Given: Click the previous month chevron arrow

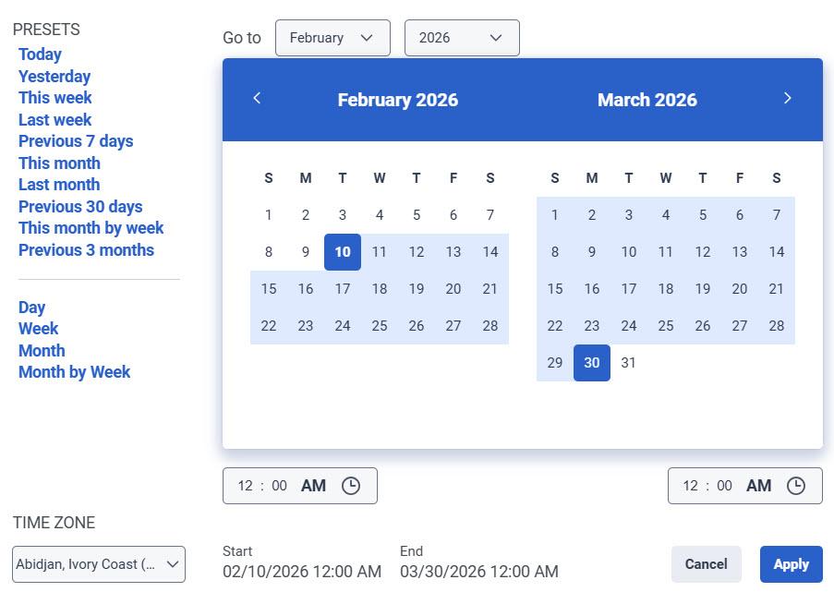Looking at the screenshot, I should click(258, 97).
